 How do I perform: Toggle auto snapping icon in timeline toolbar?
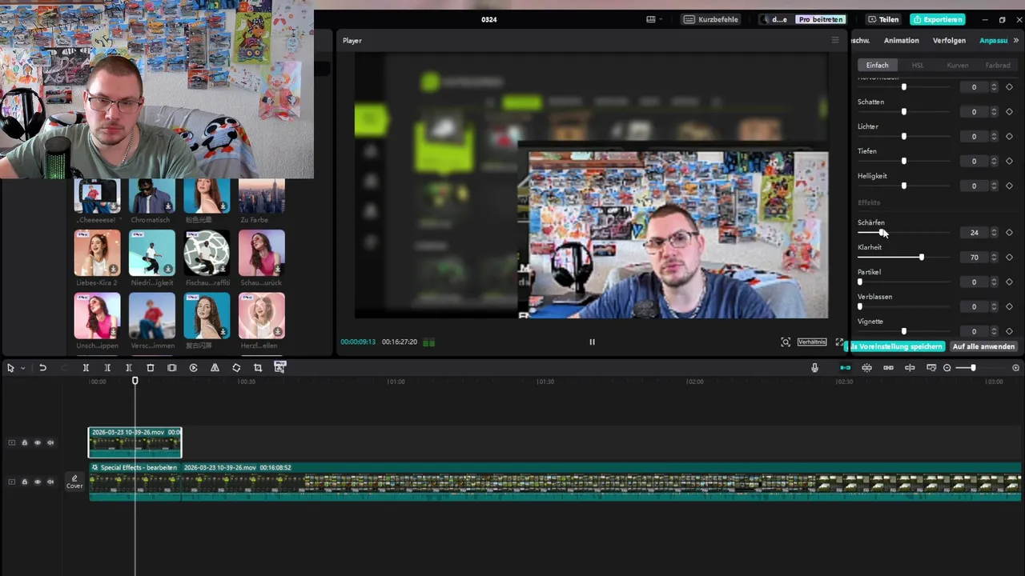[x=866, y=368]
